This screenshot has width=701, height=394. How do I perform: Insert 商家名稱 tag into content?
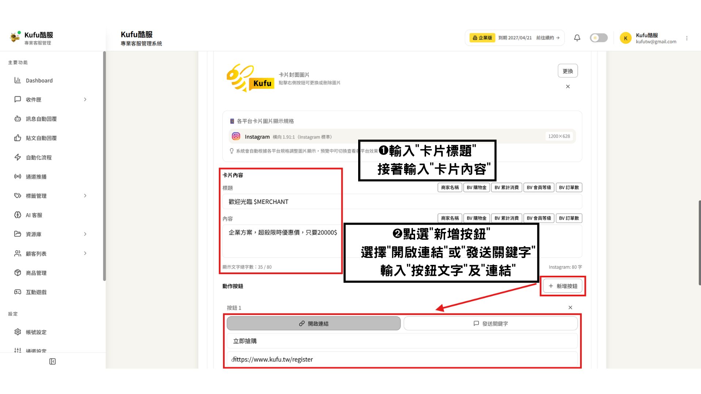point(450,218)
